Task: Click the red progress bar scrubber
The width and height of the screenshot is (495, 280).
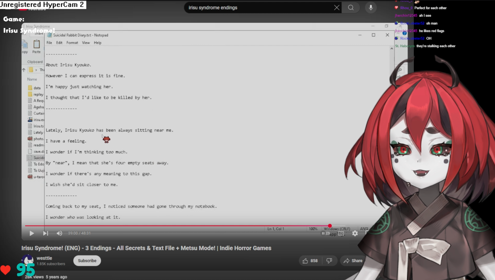Action: tap(330, 226)
